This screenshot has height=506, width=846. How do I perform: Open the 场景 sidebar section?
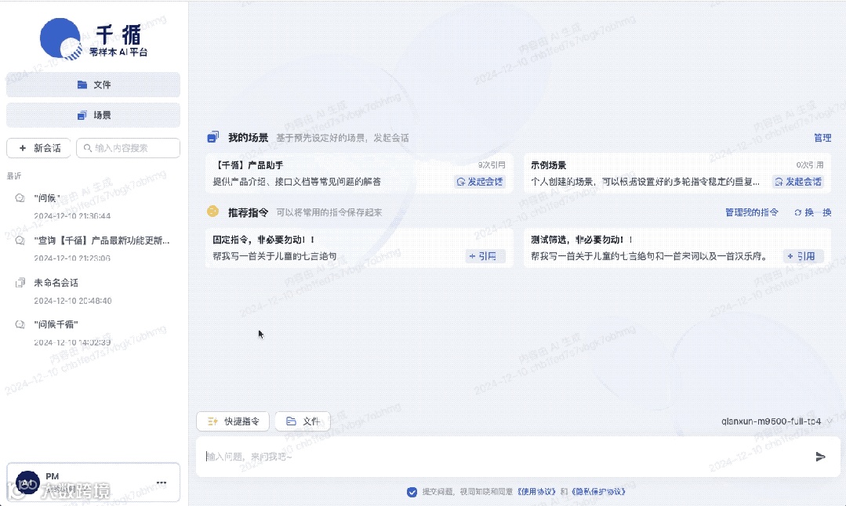pyautogui.click(x=93, y=115)
